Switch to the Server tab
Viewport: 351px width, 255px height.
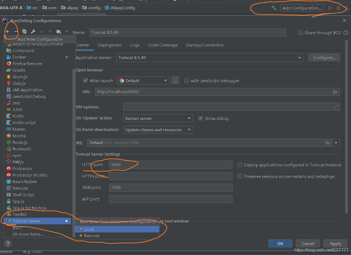click(x=83, y=45)
